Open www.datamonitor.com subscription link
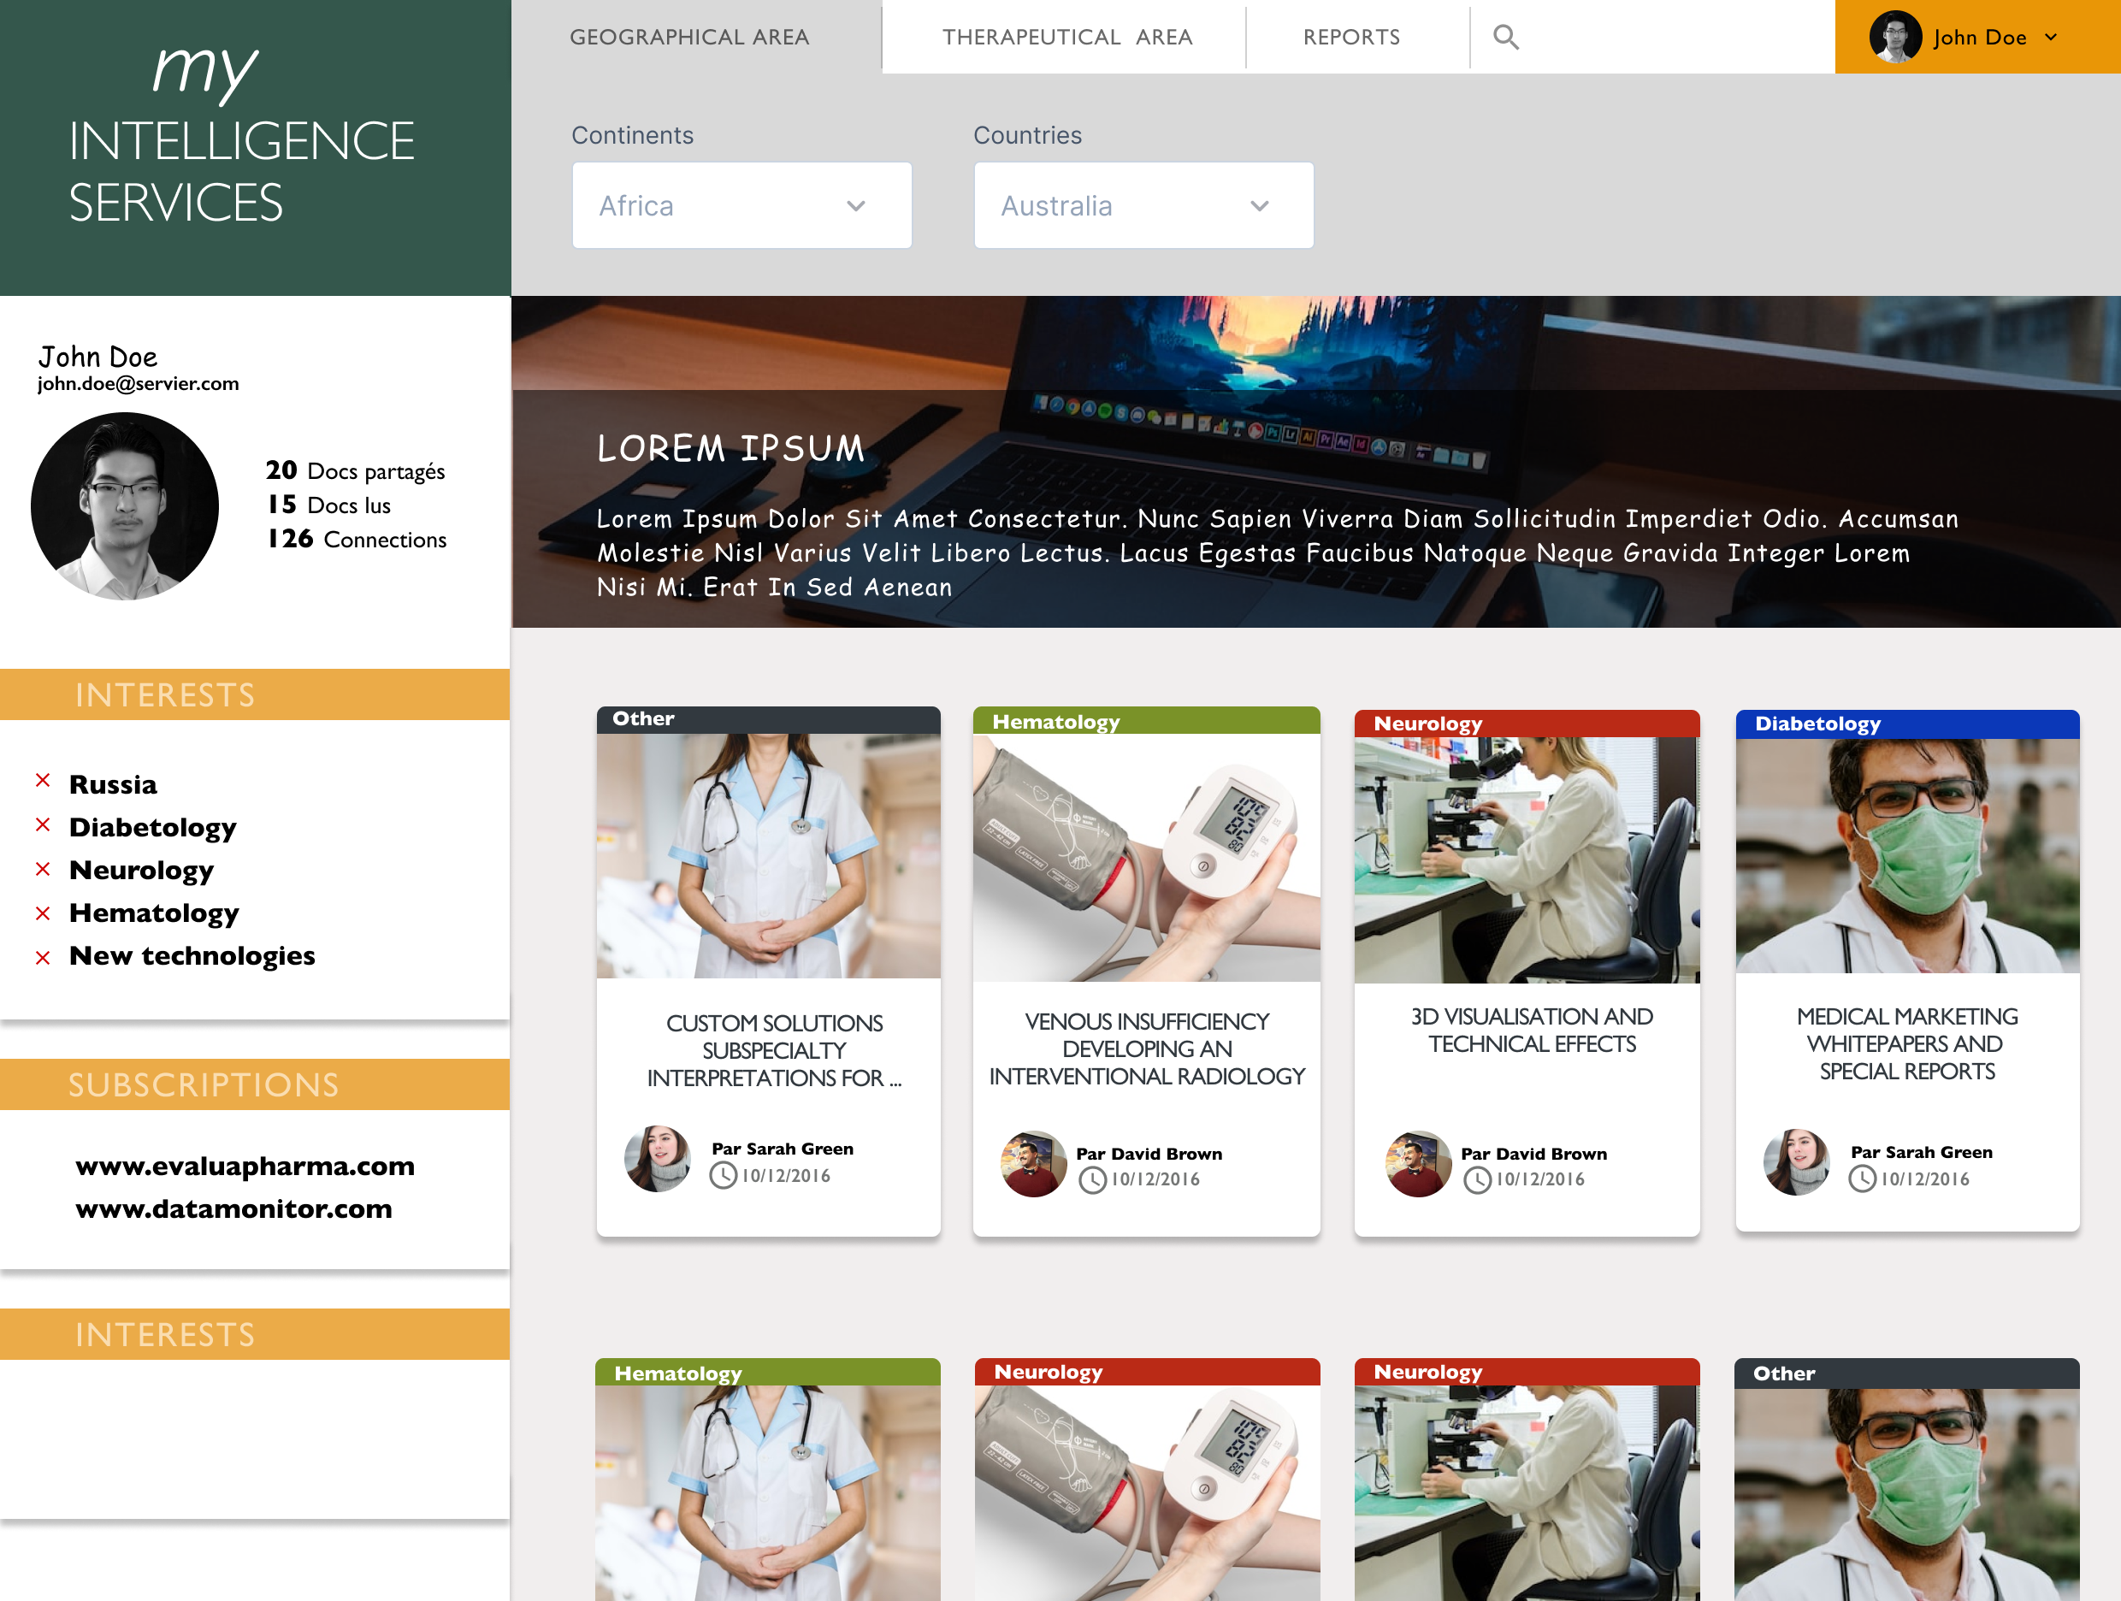 [234, 1209]
